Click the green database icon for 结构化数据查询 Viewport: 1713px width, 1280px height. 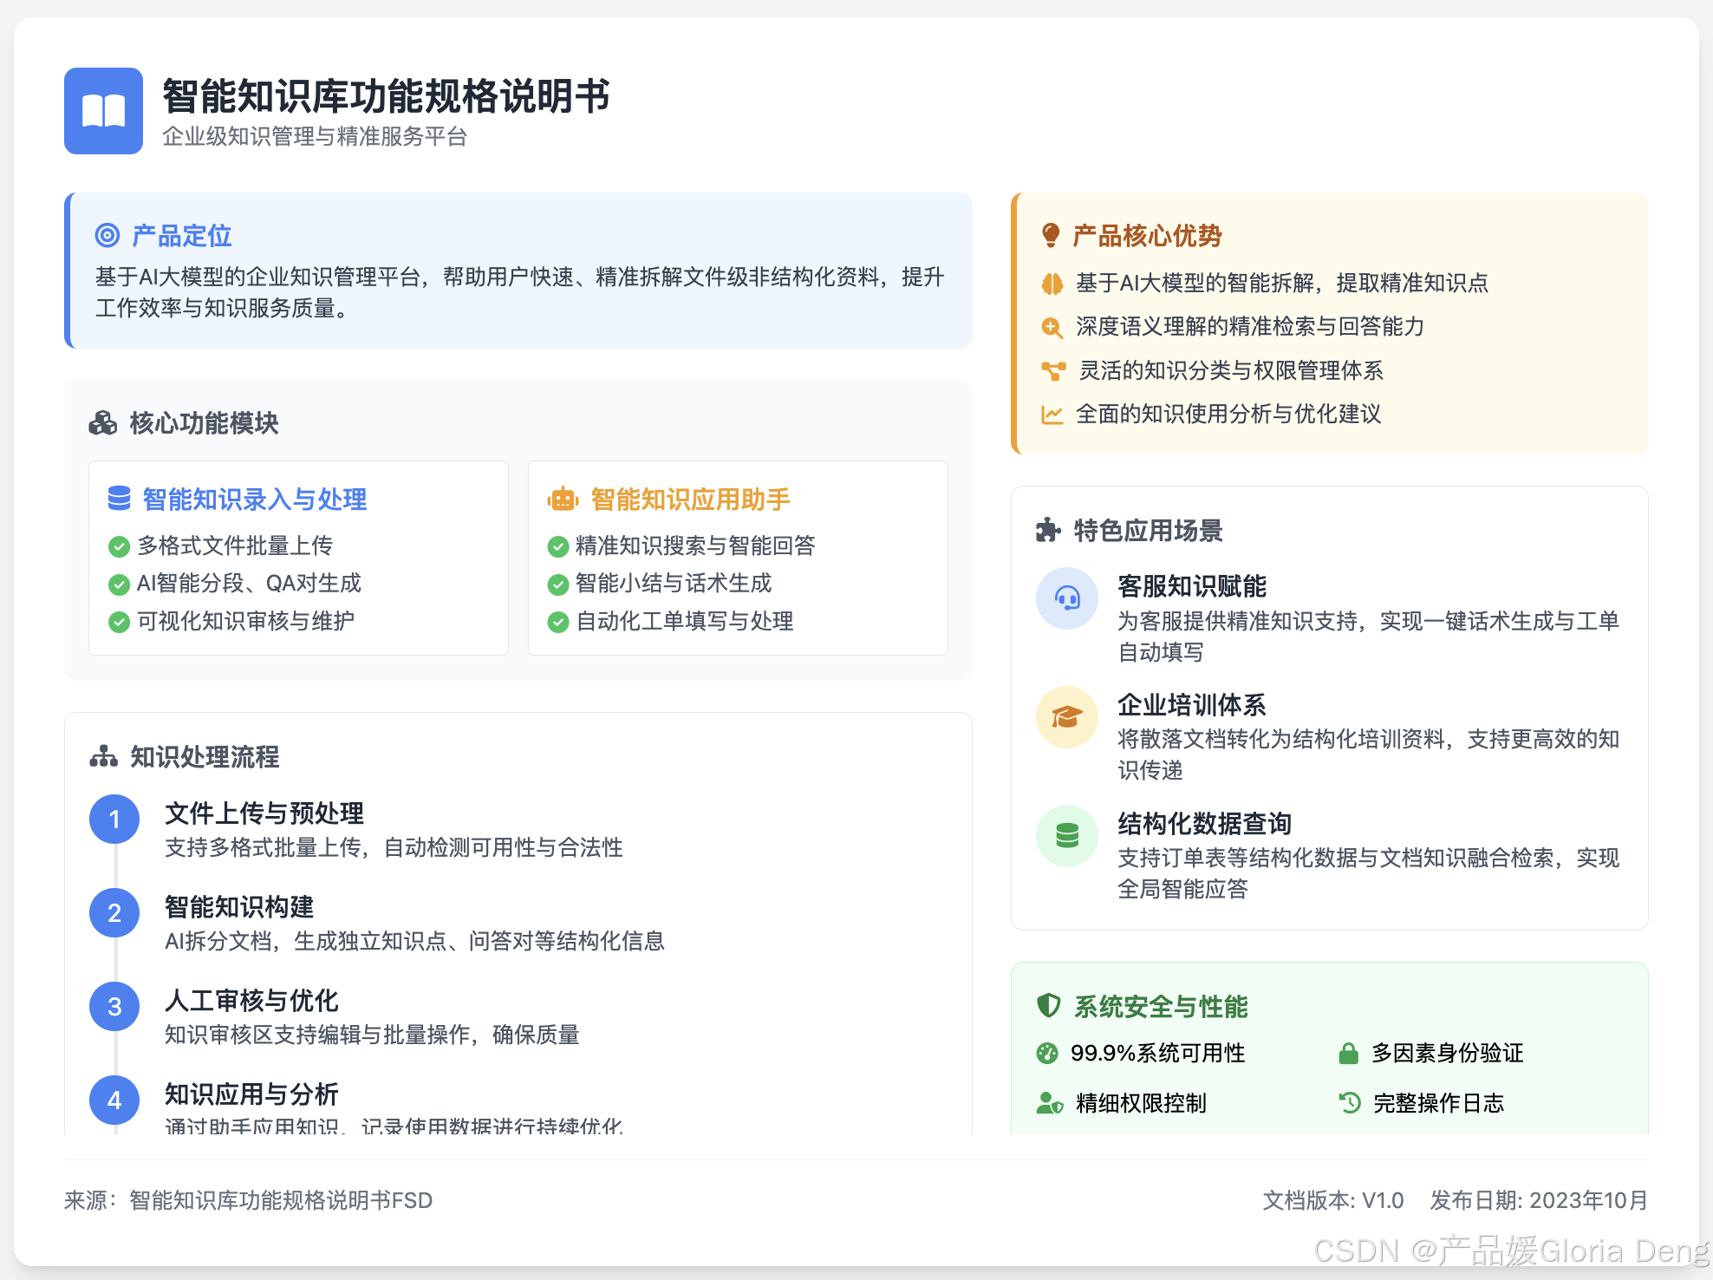point(1067,835)
